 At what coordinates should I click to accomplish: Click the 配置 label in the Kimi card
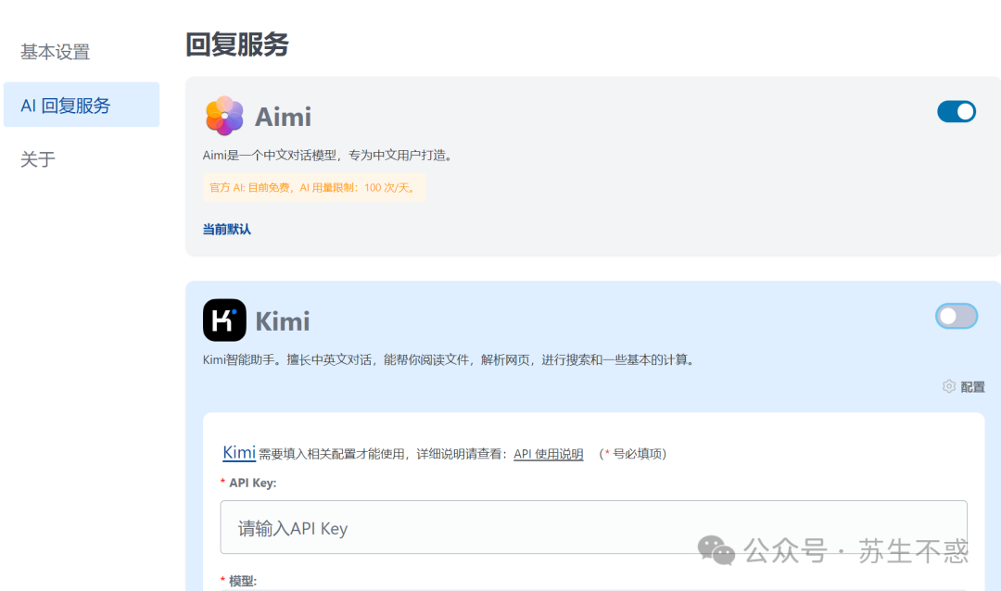[x=972, y=387]
